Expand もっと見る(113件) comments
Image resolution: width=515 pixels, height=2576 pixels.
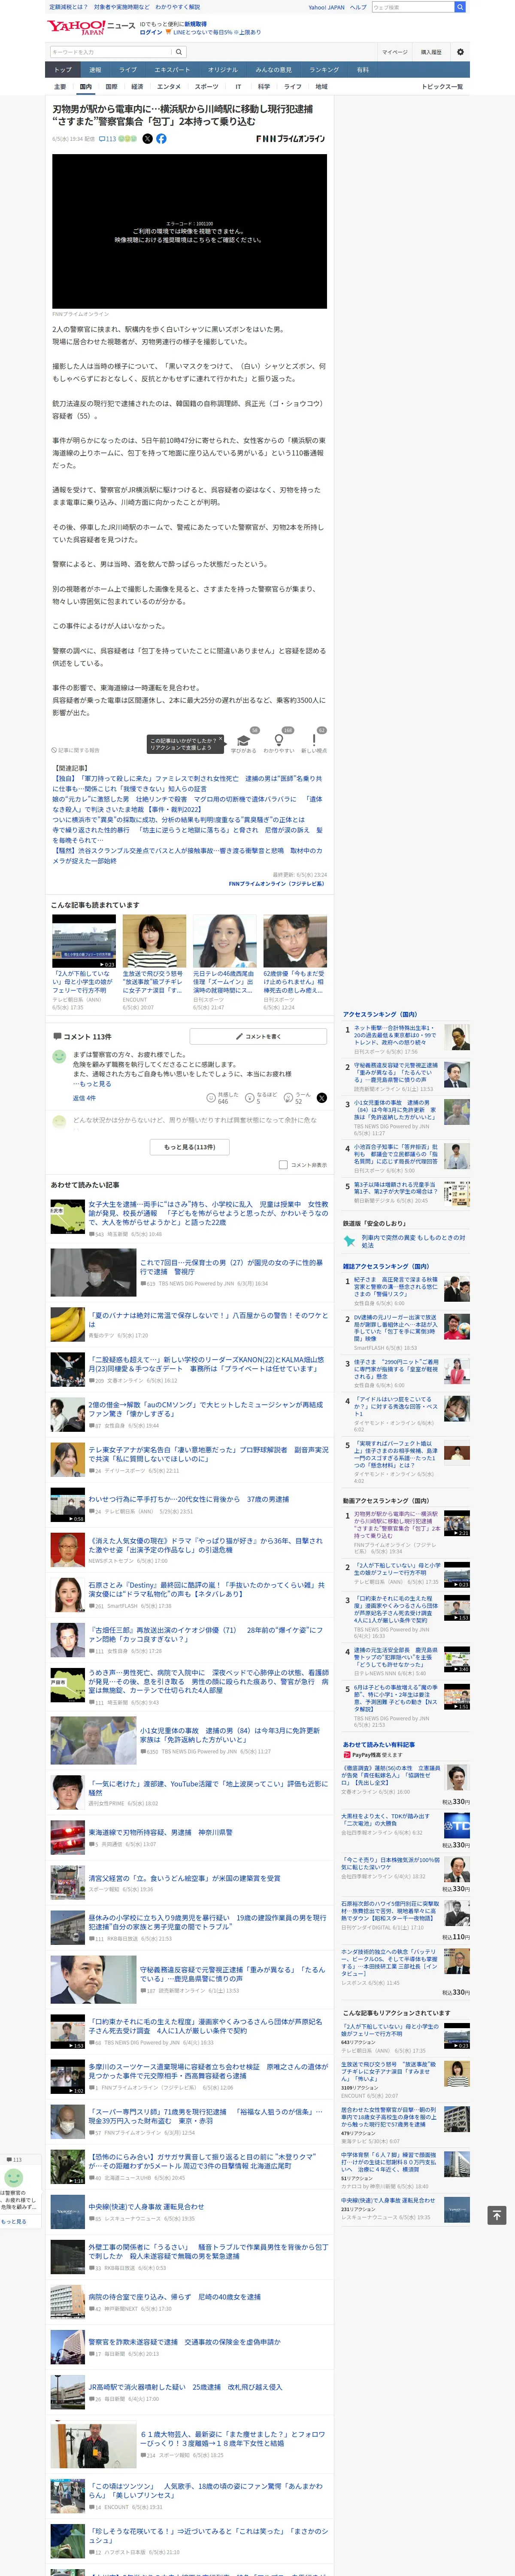(x=190, y=1147)
